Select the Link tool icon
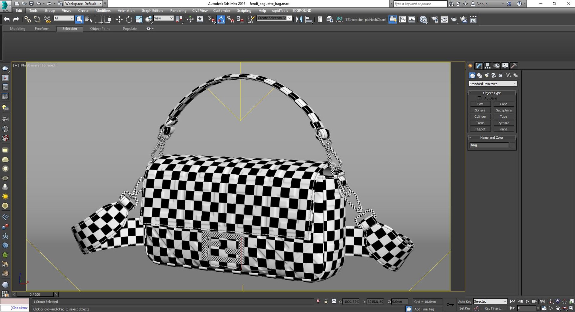575x312 pixels. click(x=28, y=19)
